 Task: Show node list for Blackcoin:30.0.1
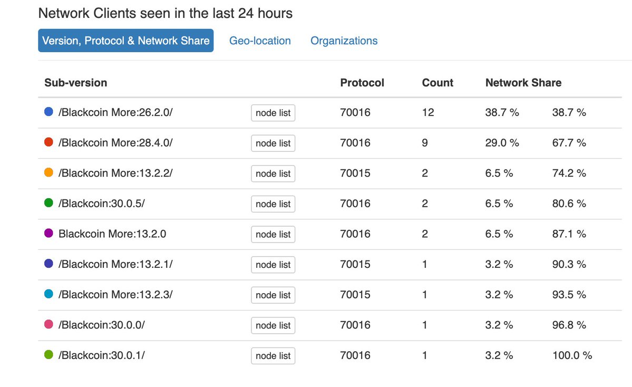[x=273, y=356]
